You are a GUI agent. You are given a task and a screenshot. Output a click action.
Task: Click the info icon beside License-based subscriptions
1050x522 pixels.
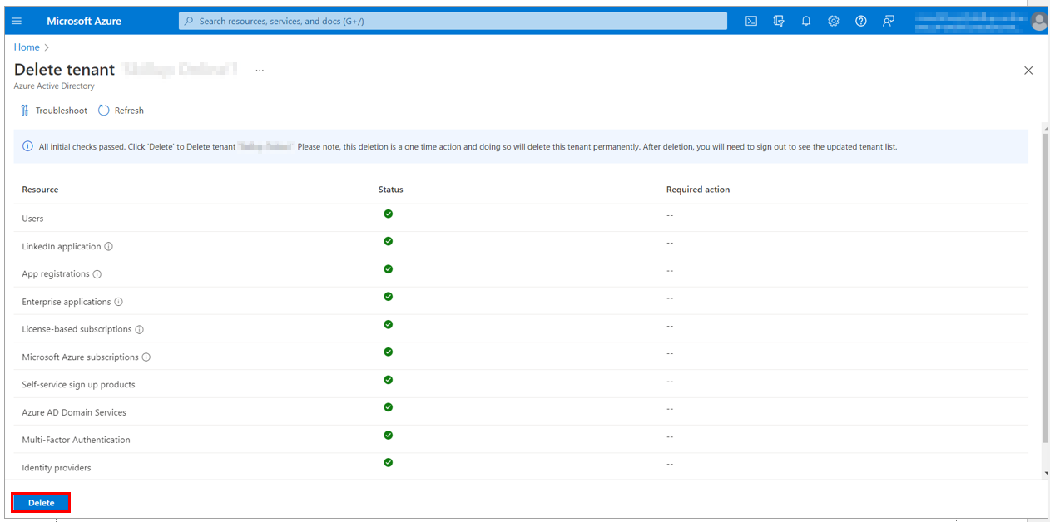[x=140, y=330]
